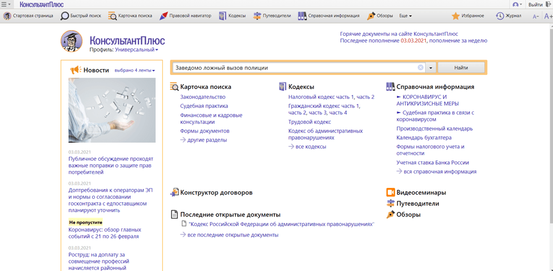The width and height of the screenshot is (553, 271).
Task: Click the Последние открытые документы page icon
Action: [174, 215]
